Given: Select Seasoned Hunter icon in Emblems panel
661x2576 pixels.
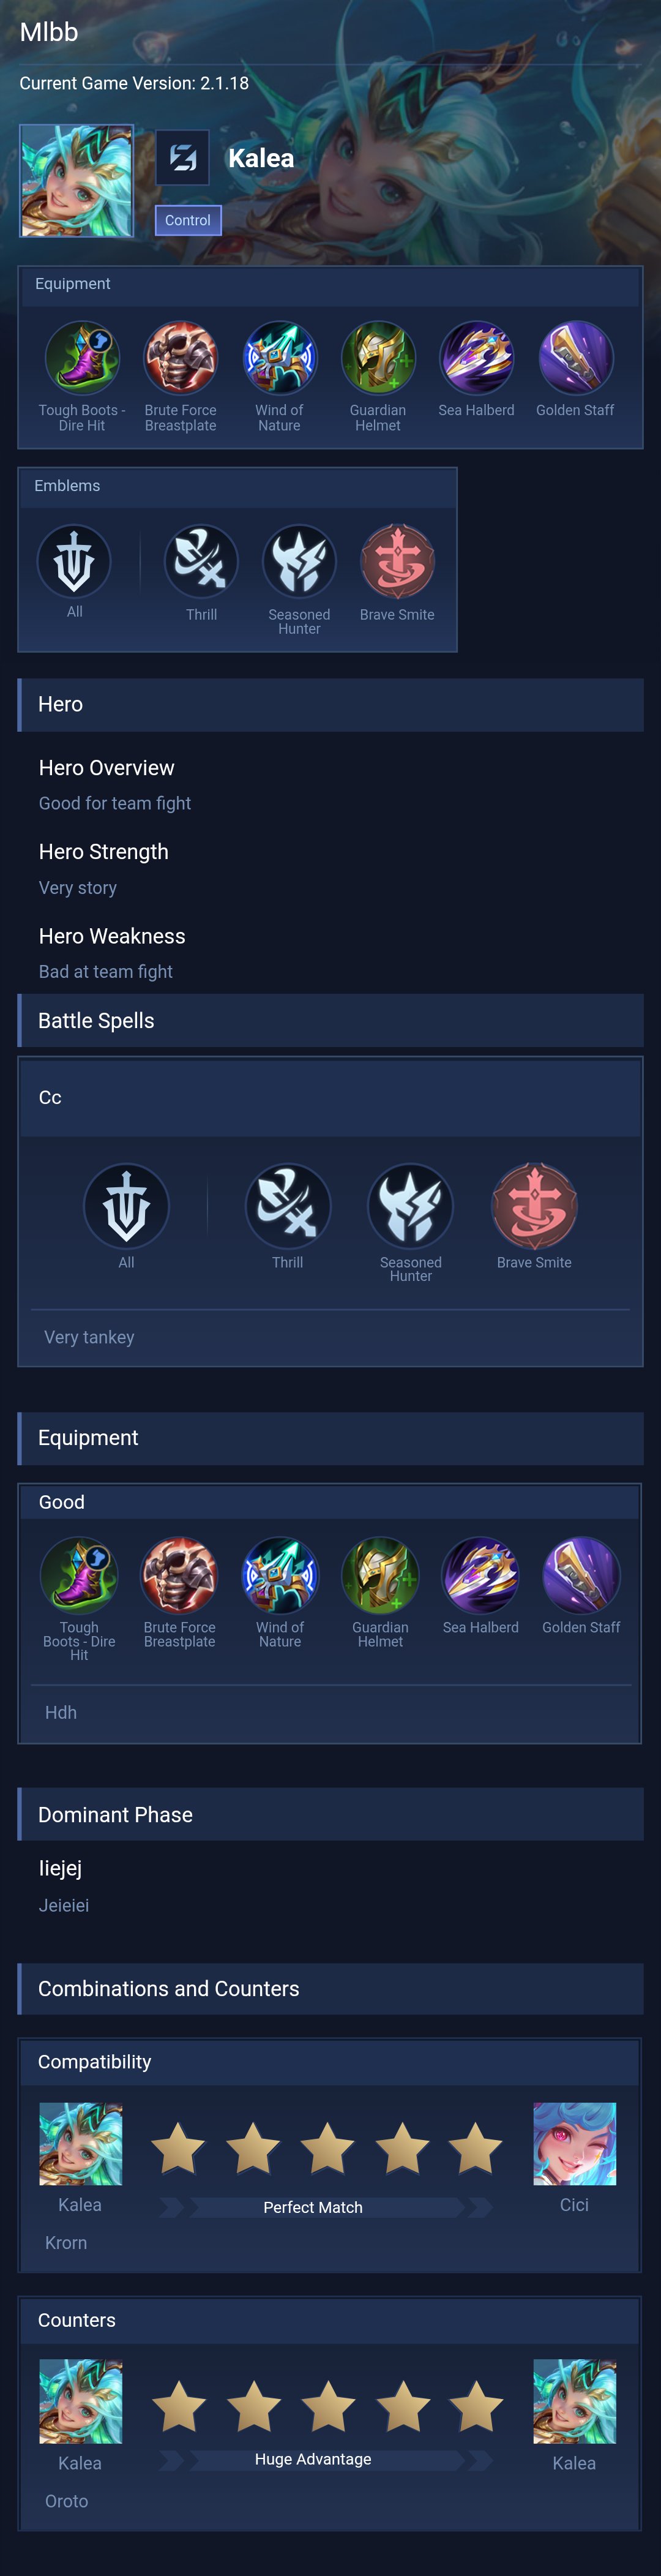Looking at the screenshot, I should click(x=299, y=561).
